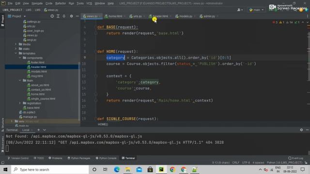Click the errors indicator in editor corner
310x174 pixels.
[275, 22]
